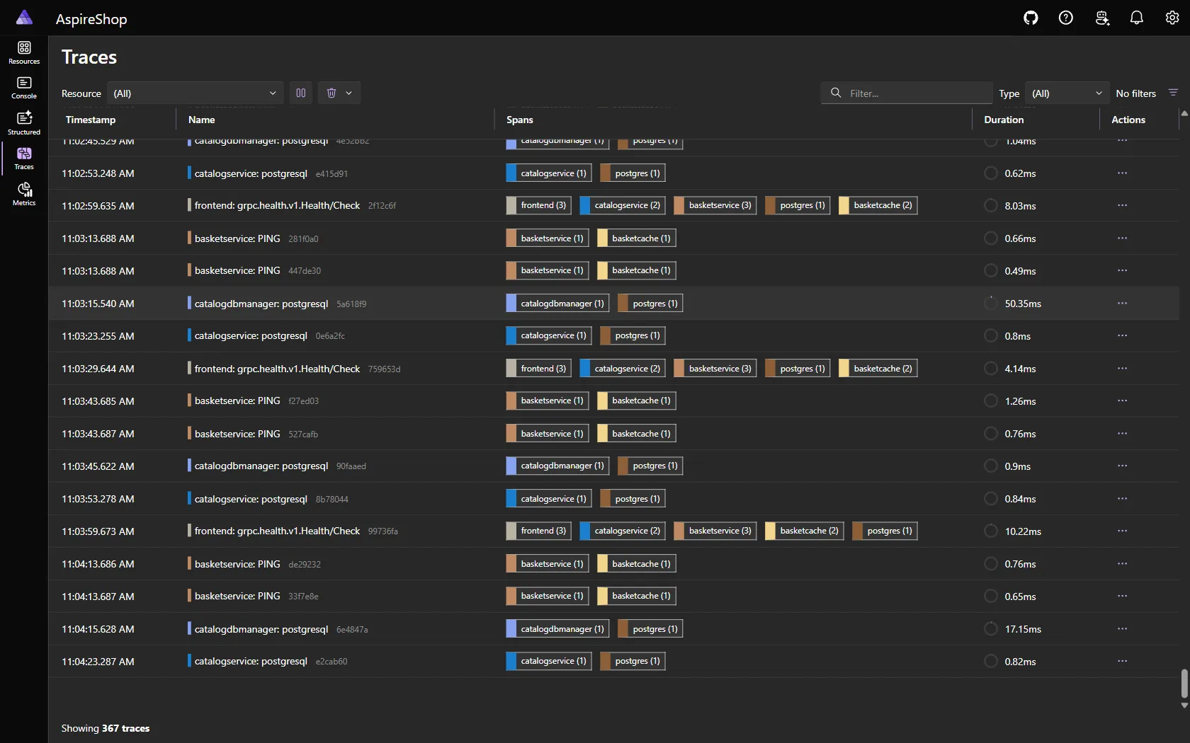Click the 8.03ms duration value

pyautogui.click(x=1020, y=206)
